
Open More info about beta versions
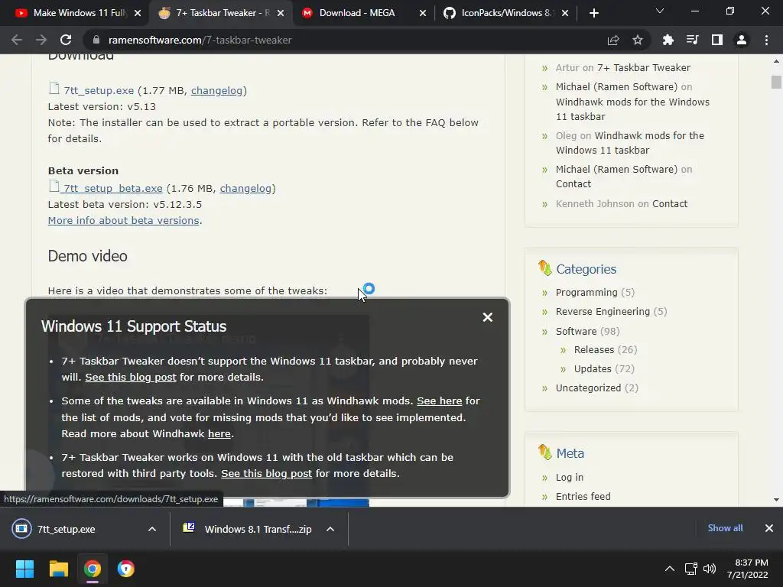pyautogui.click(x=123, y=220)
